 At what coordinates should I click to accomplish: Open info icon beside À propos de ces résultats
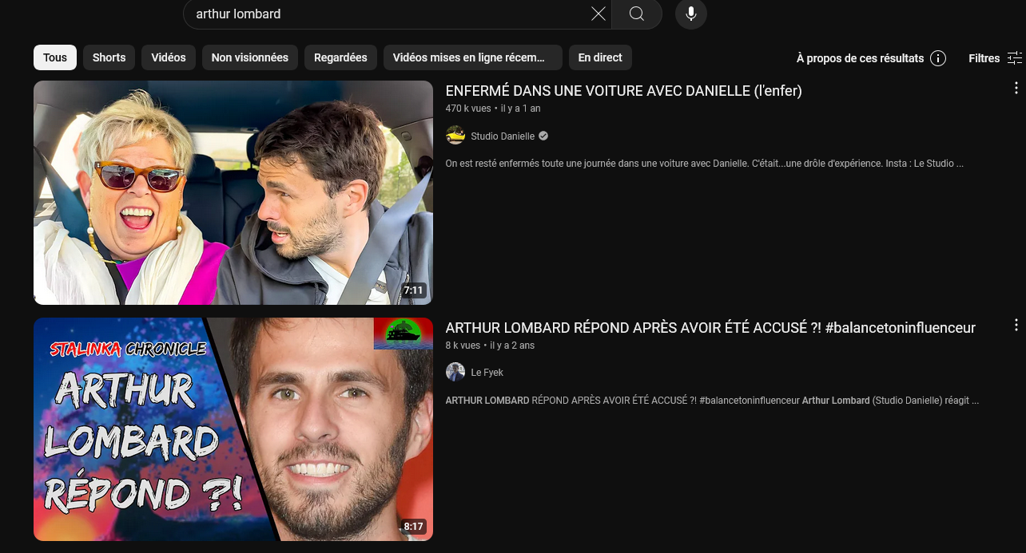pos(938,58)
